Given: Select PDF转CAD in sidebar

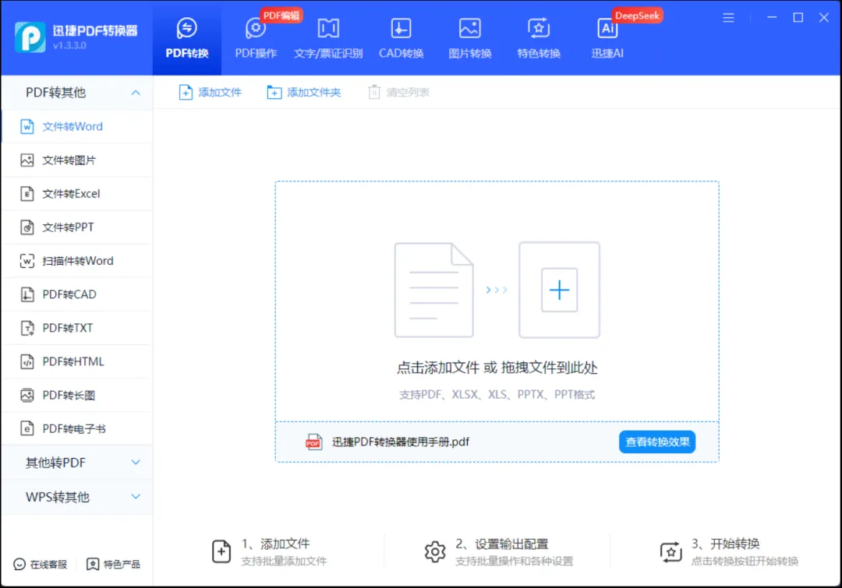Looking at the screenshot, I should coord(77,294).
